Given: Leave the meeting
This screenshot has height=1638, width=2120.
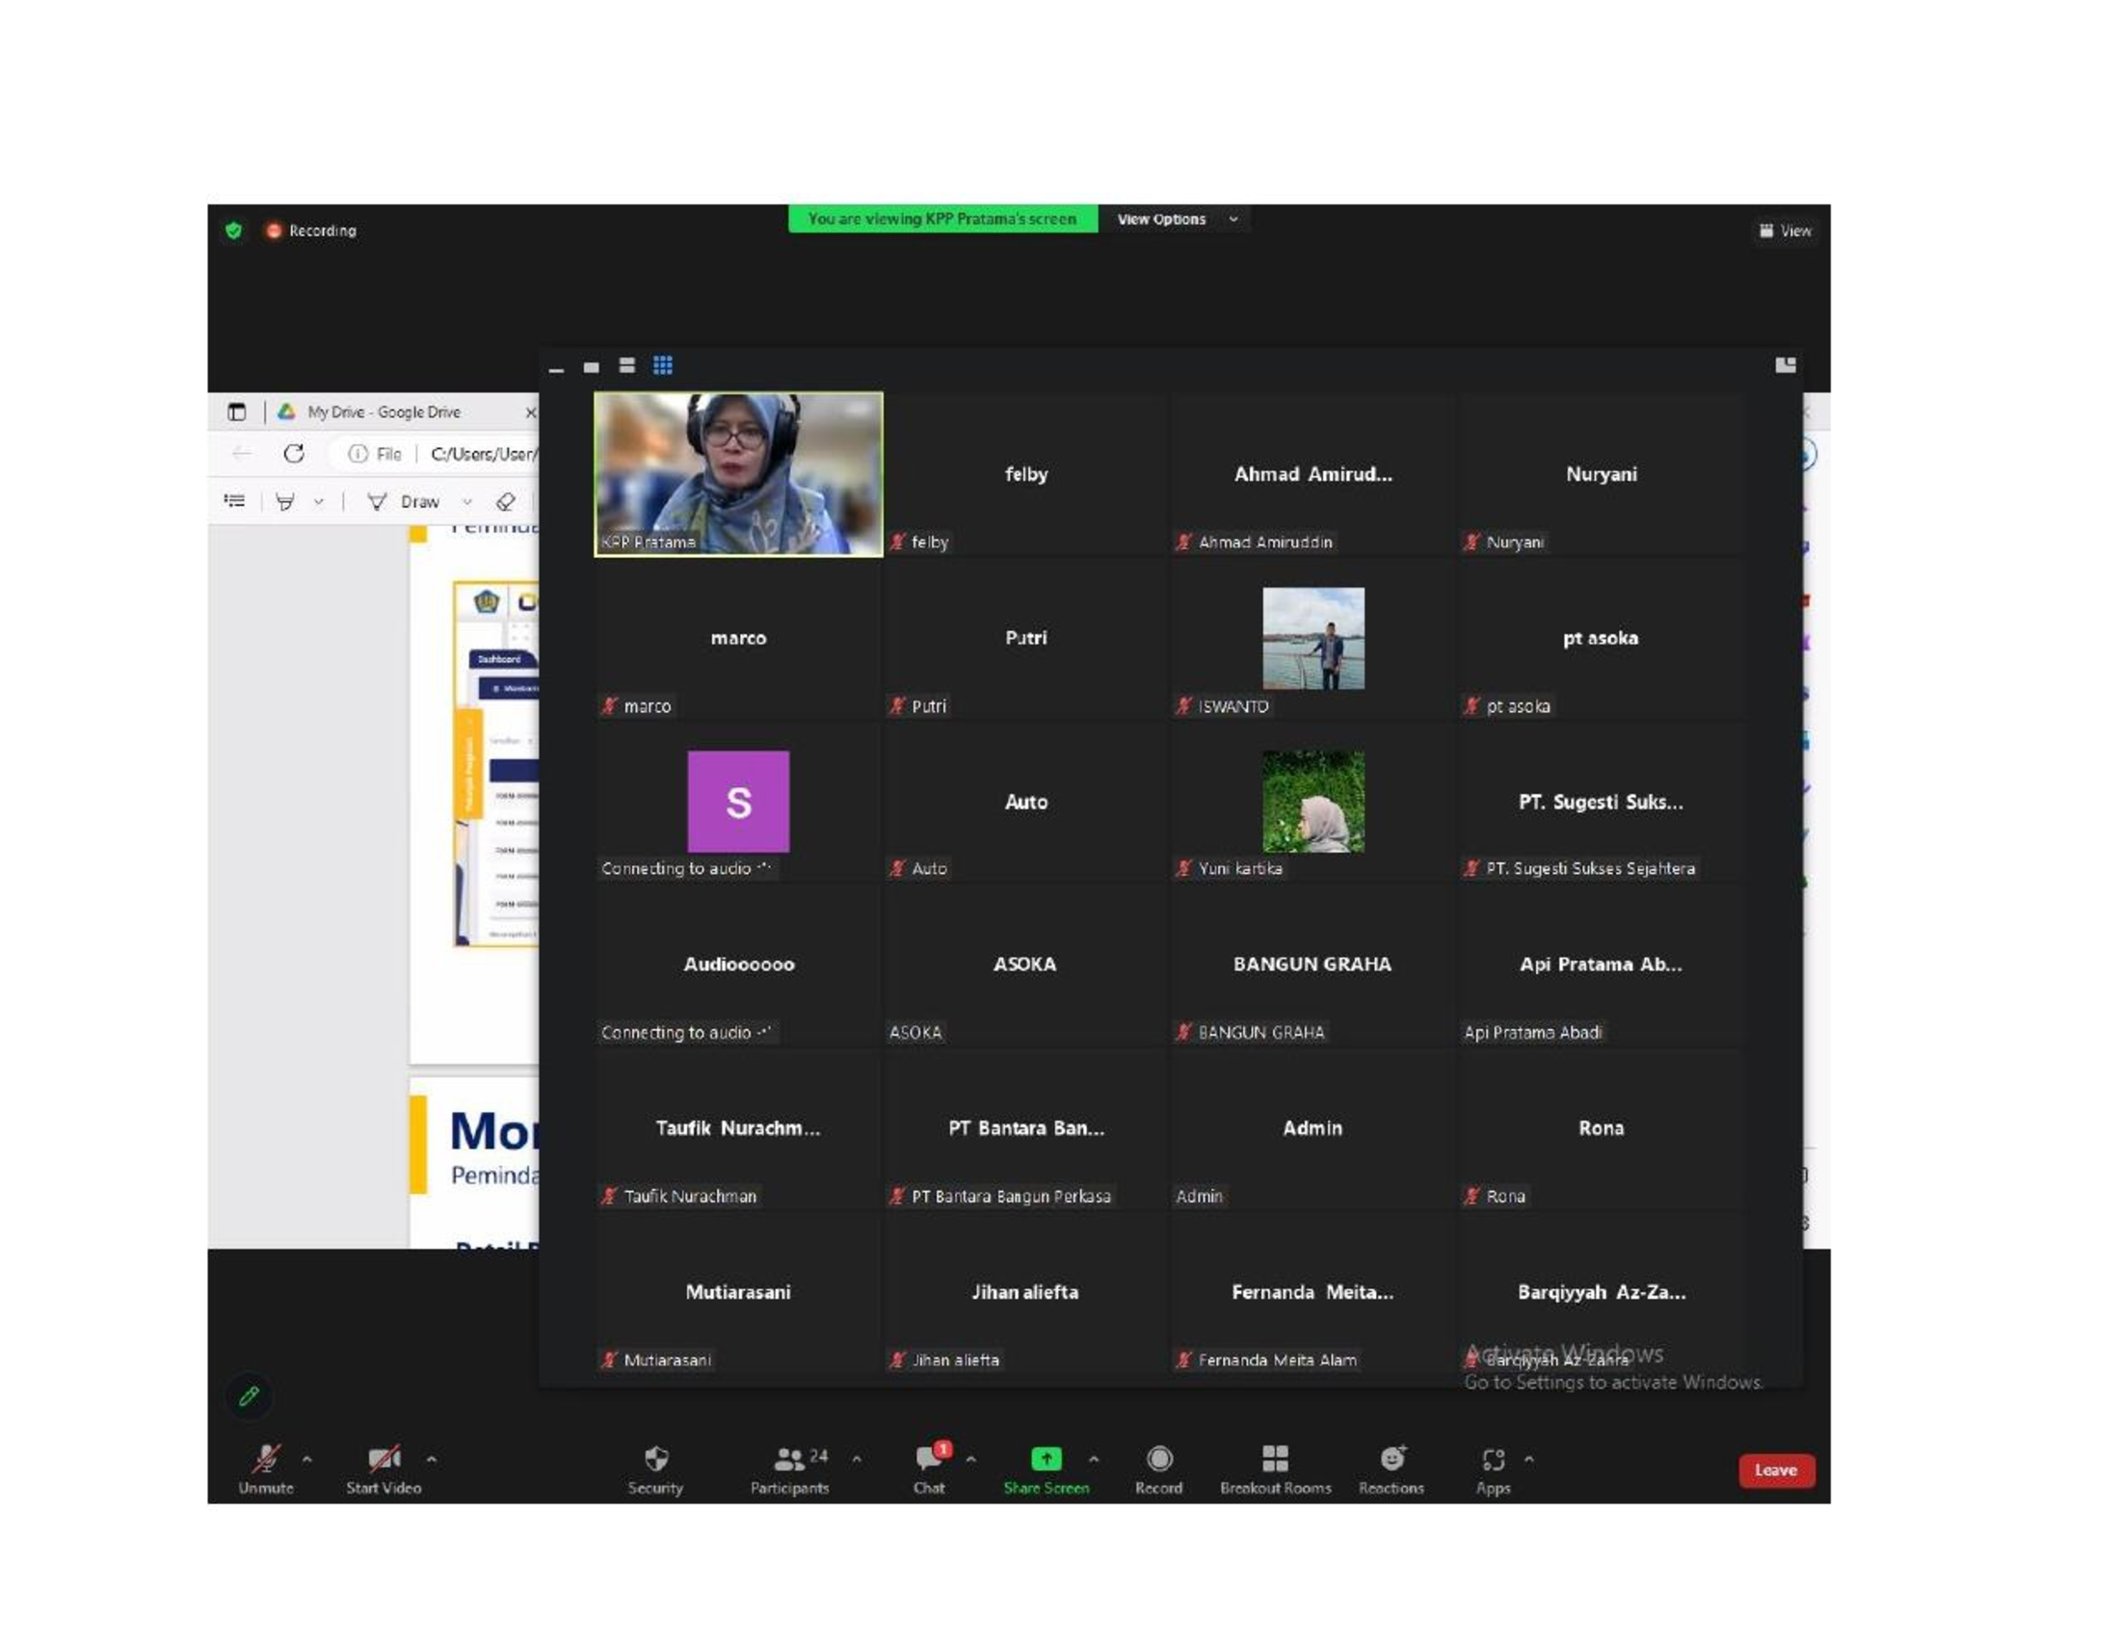Looking at the screenshot, I should tap(1775, 1470).
